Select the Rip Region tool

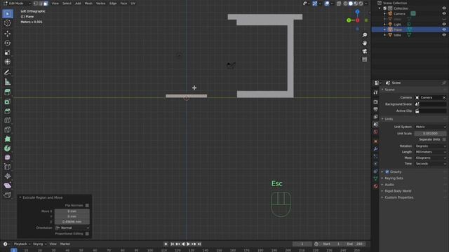click(x=8, y=195)
